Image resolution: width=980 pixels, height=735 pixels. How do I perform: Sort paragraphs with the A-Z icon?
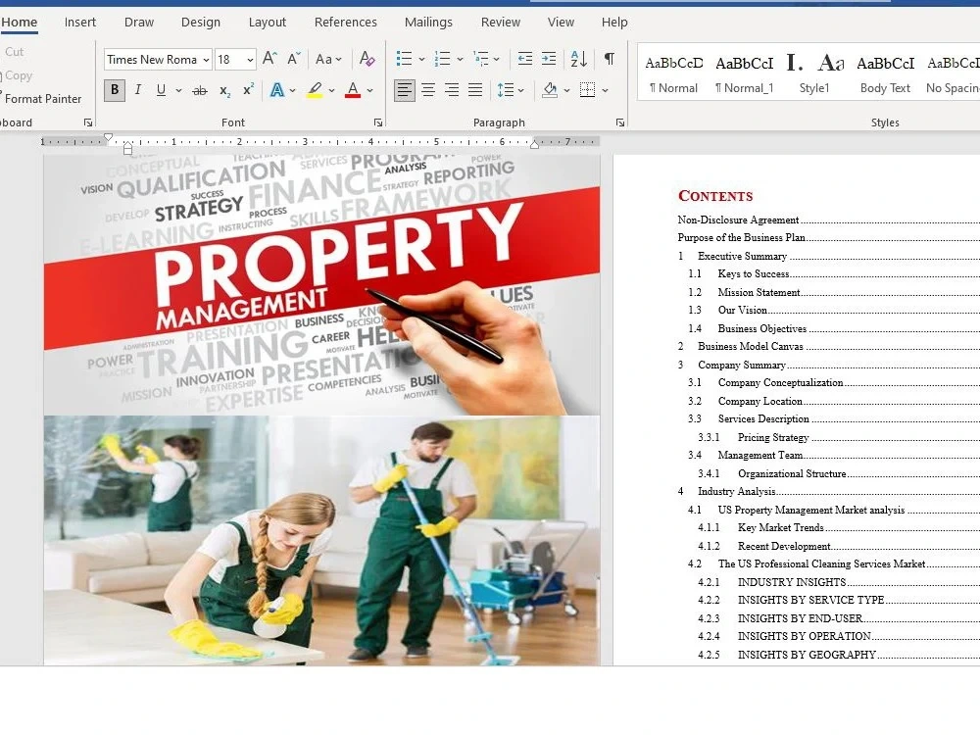coord(578,59)
